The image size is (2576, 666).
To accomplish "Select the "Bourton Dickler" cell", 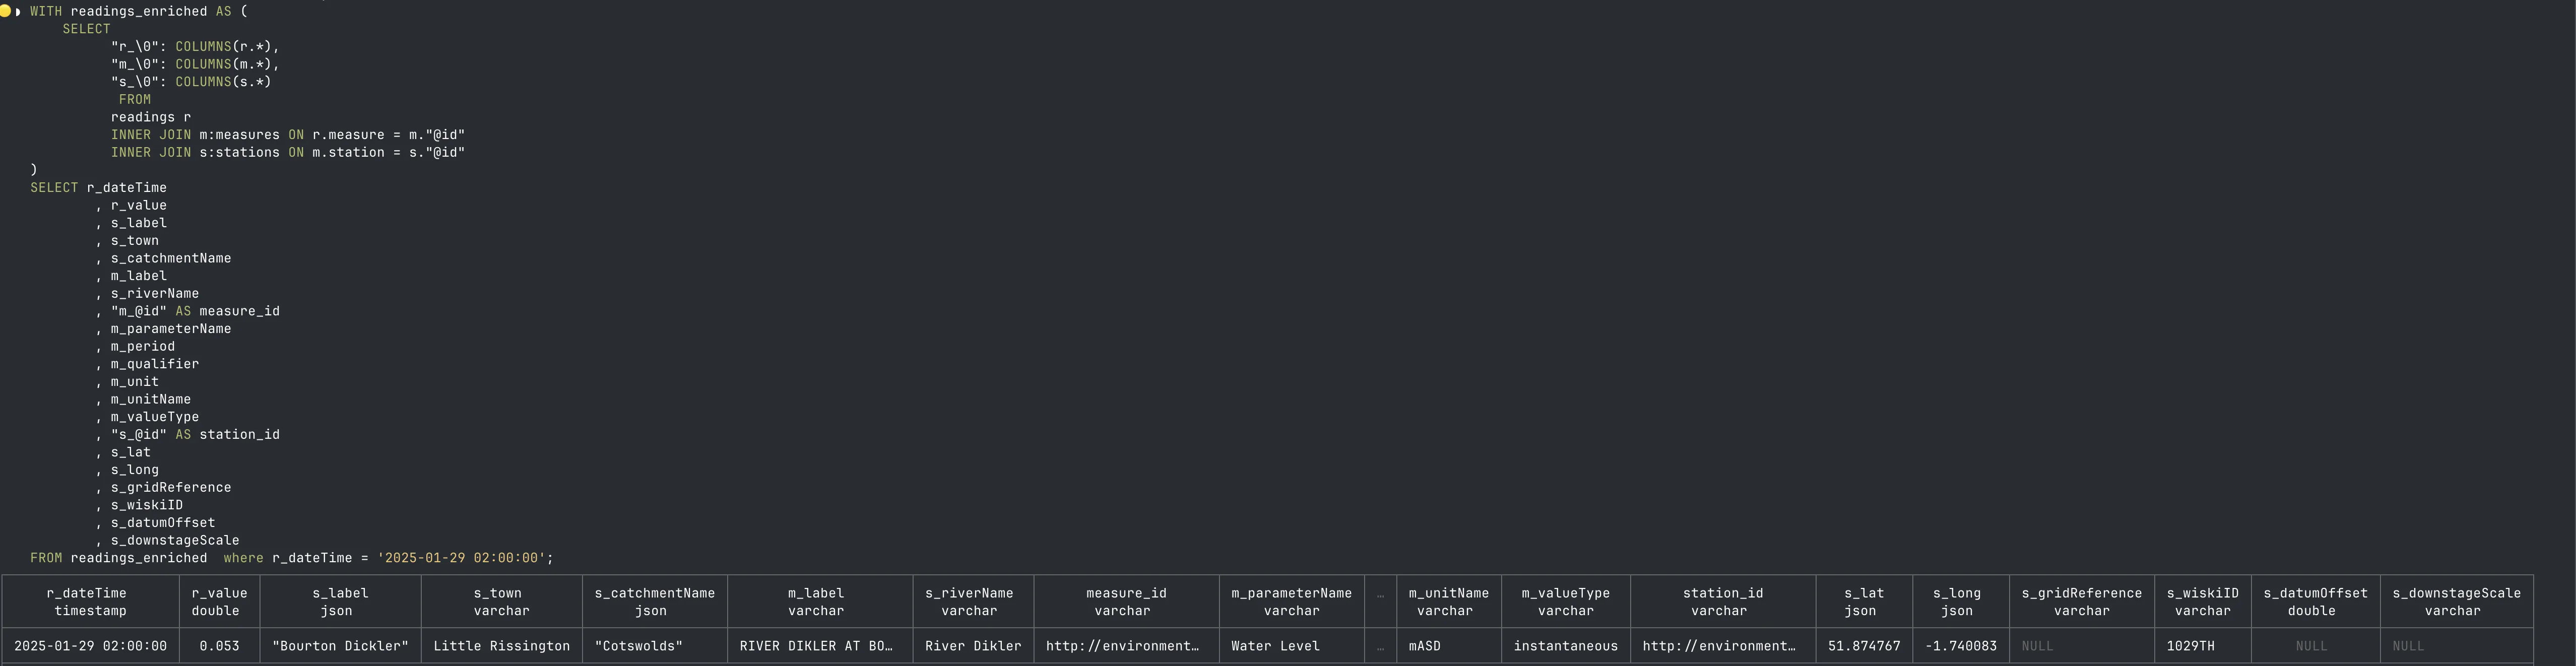I will [x=340, y=646].
